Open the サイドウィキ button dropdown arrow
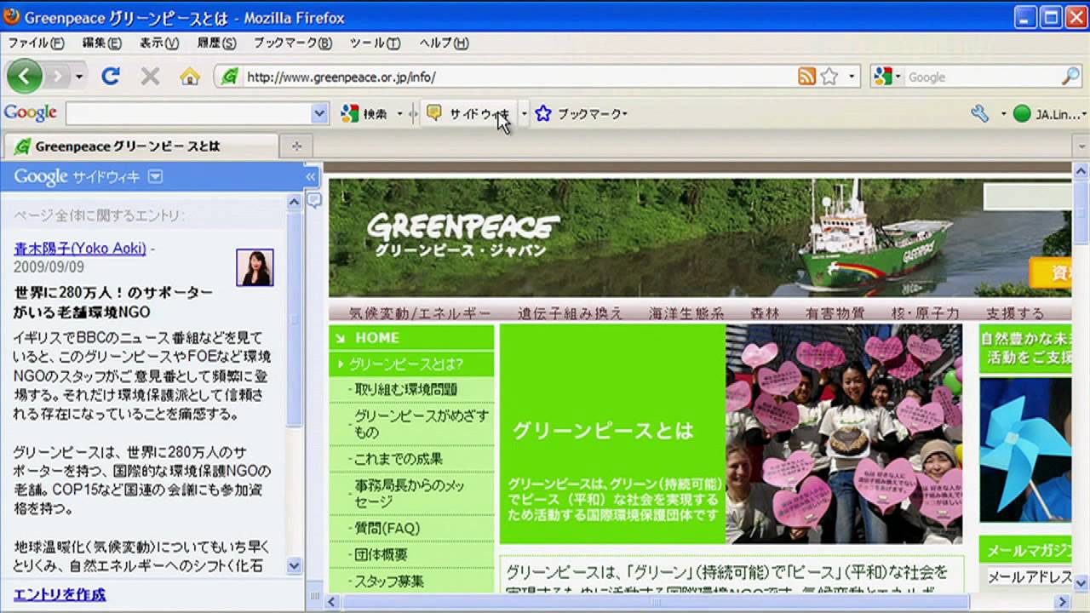The width and height of the screenshot is (1090, 613). pos(524,113)
